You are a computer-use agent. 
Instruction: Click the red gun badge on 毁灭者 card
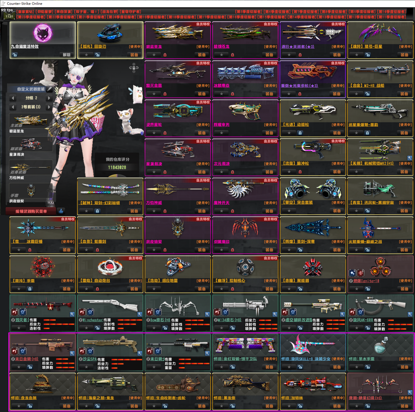15,312
